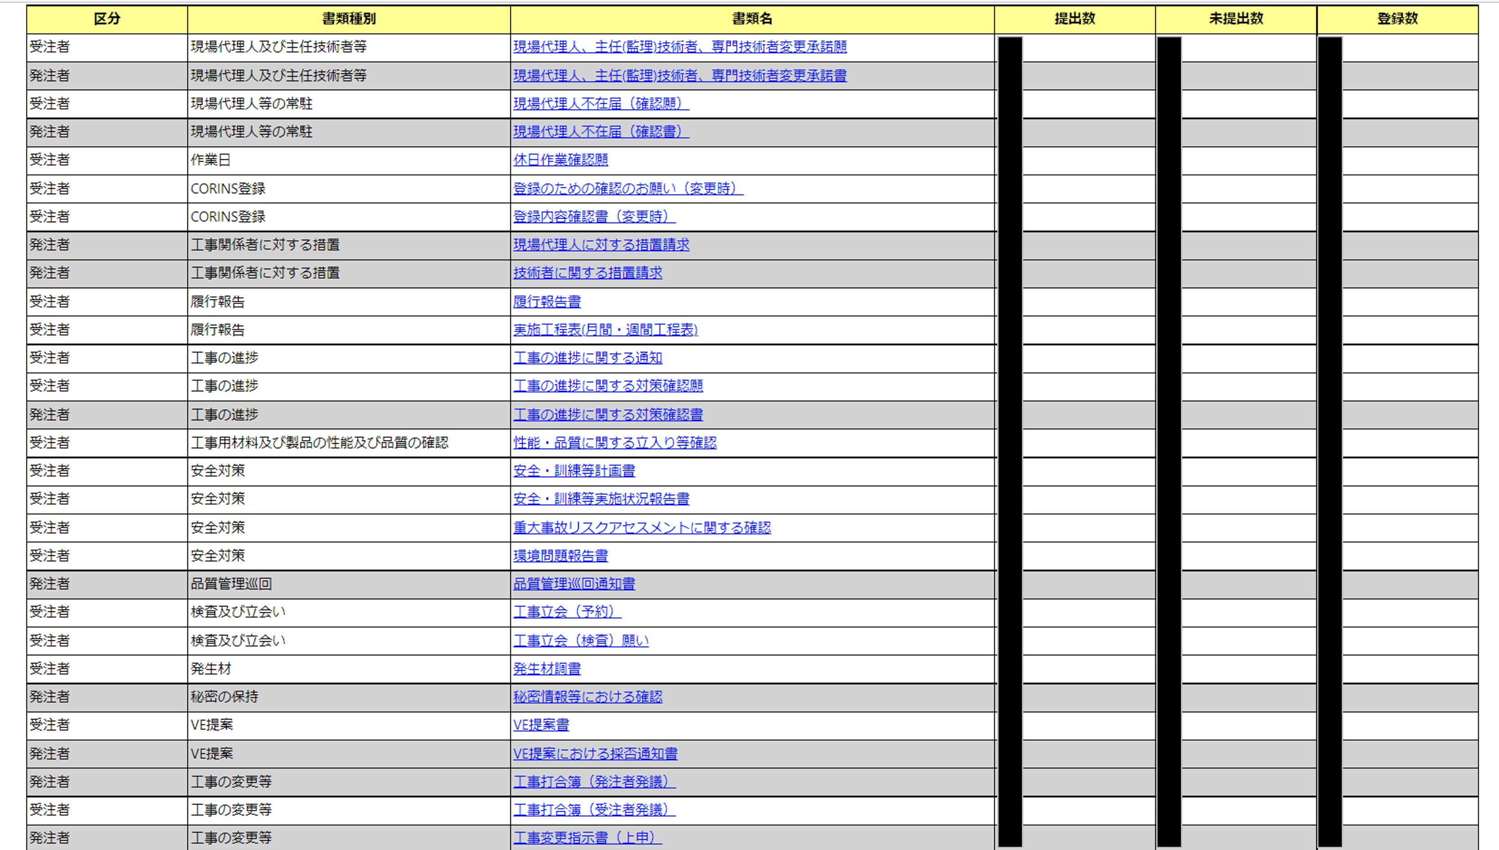Click 工事の進捗に関する通知 link

pyautogui.click(x=588, y=358)
